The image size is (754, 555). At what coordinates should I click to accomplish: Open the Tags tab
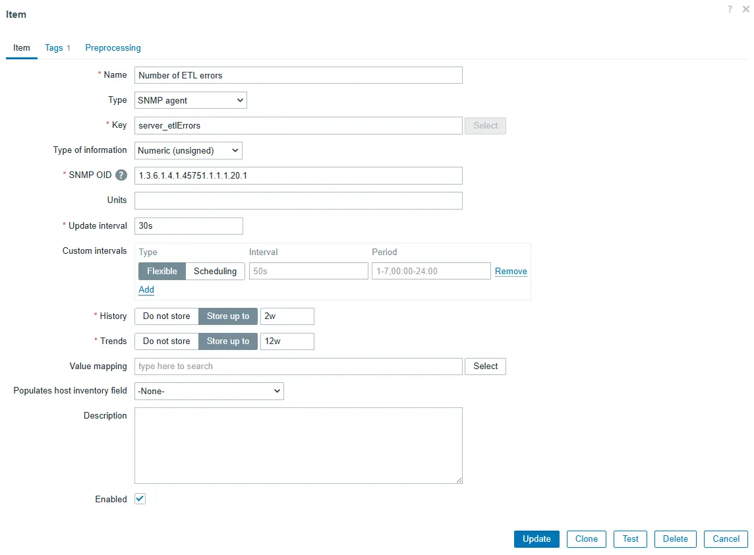57,47
